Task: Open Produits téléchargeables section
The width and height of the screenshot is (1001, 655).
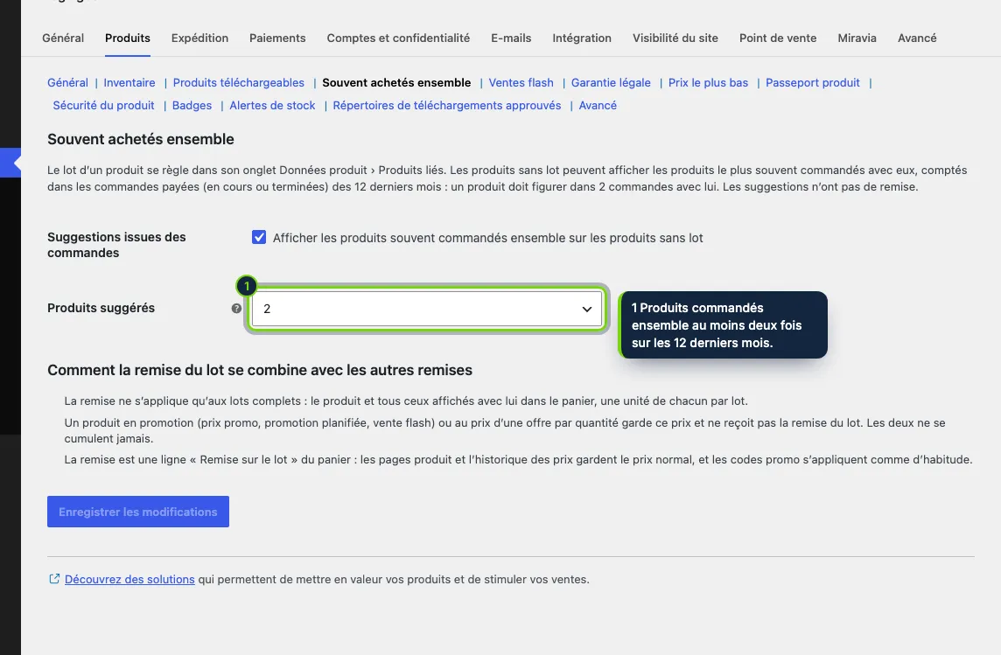Action: [x=239, y=82]
